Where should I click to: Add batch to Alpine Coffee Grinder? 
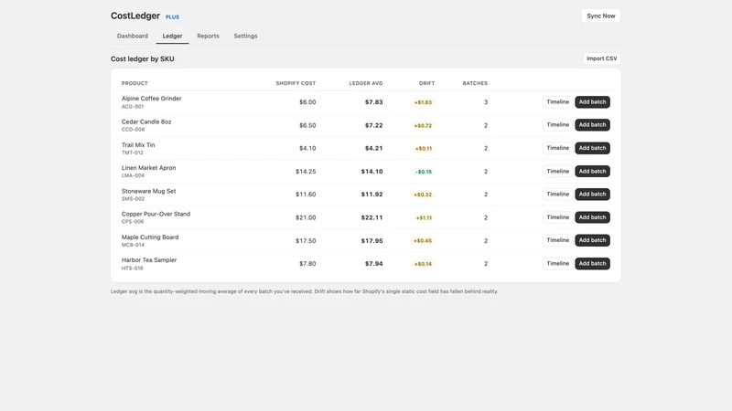pyautogui.click(x=592, y=102)
